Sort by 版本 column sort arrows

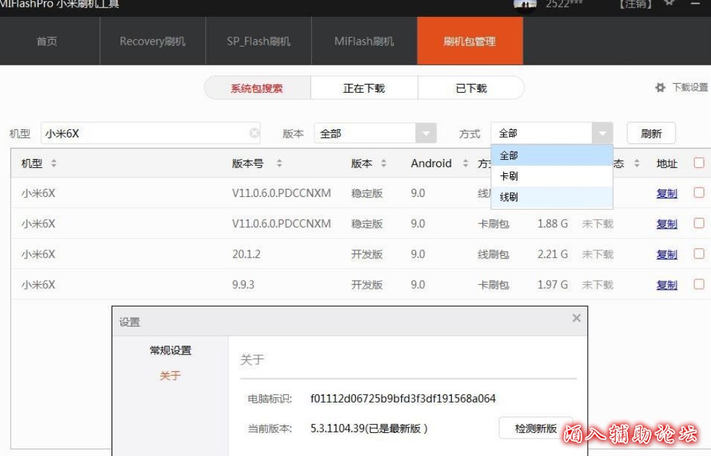pyautogui.click(x=384, y=164)
